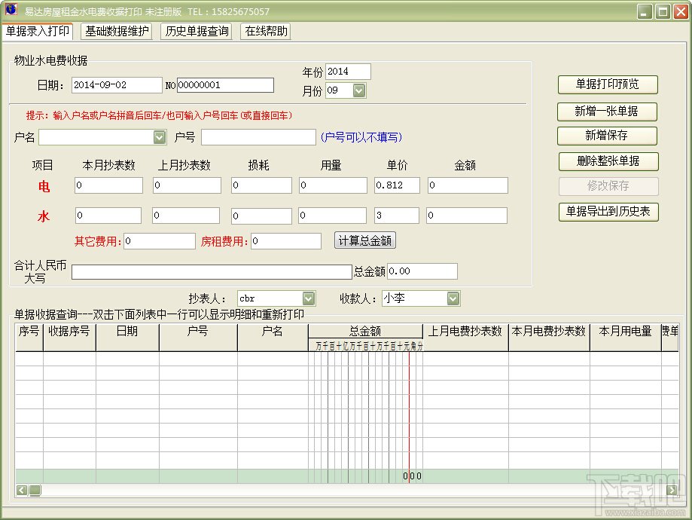Click the 电 用量 field
This screenshot has width=692, height=520.
333,185
